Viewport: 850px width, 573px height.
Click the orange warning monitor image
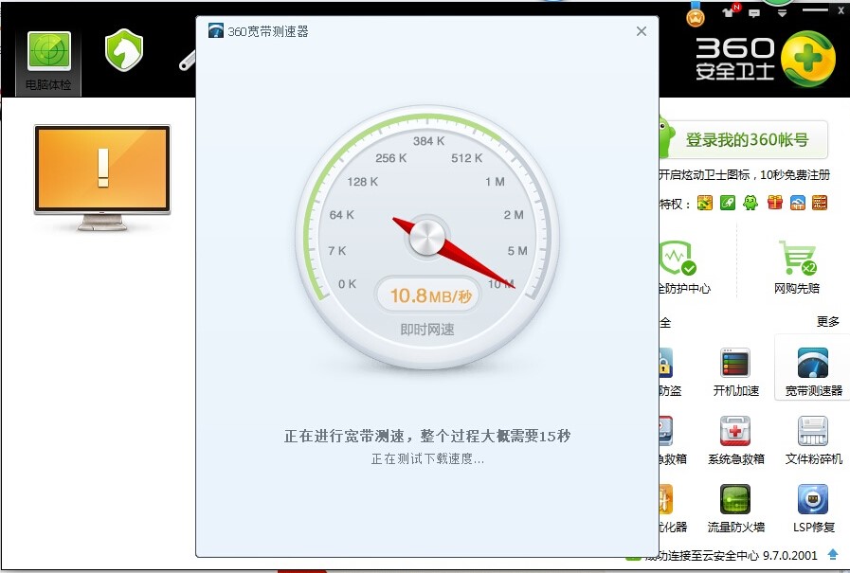coord(102,177)
